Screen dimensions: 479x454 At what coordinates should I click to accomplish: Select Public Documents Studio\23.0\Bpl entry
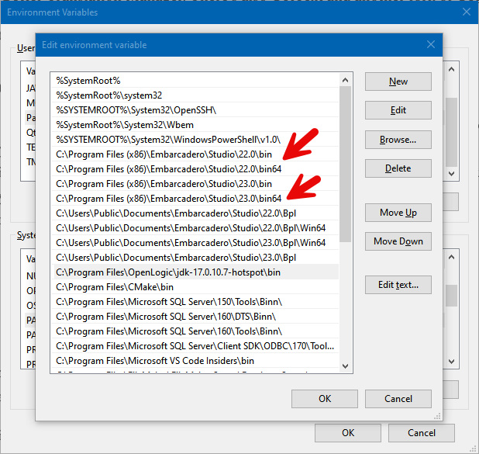[195, 258]
